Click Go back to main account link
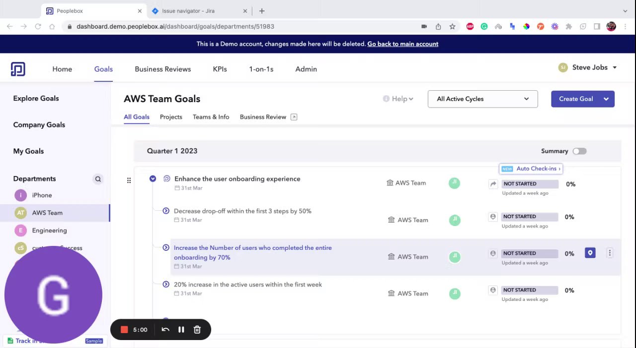 [x=402, y=44]
